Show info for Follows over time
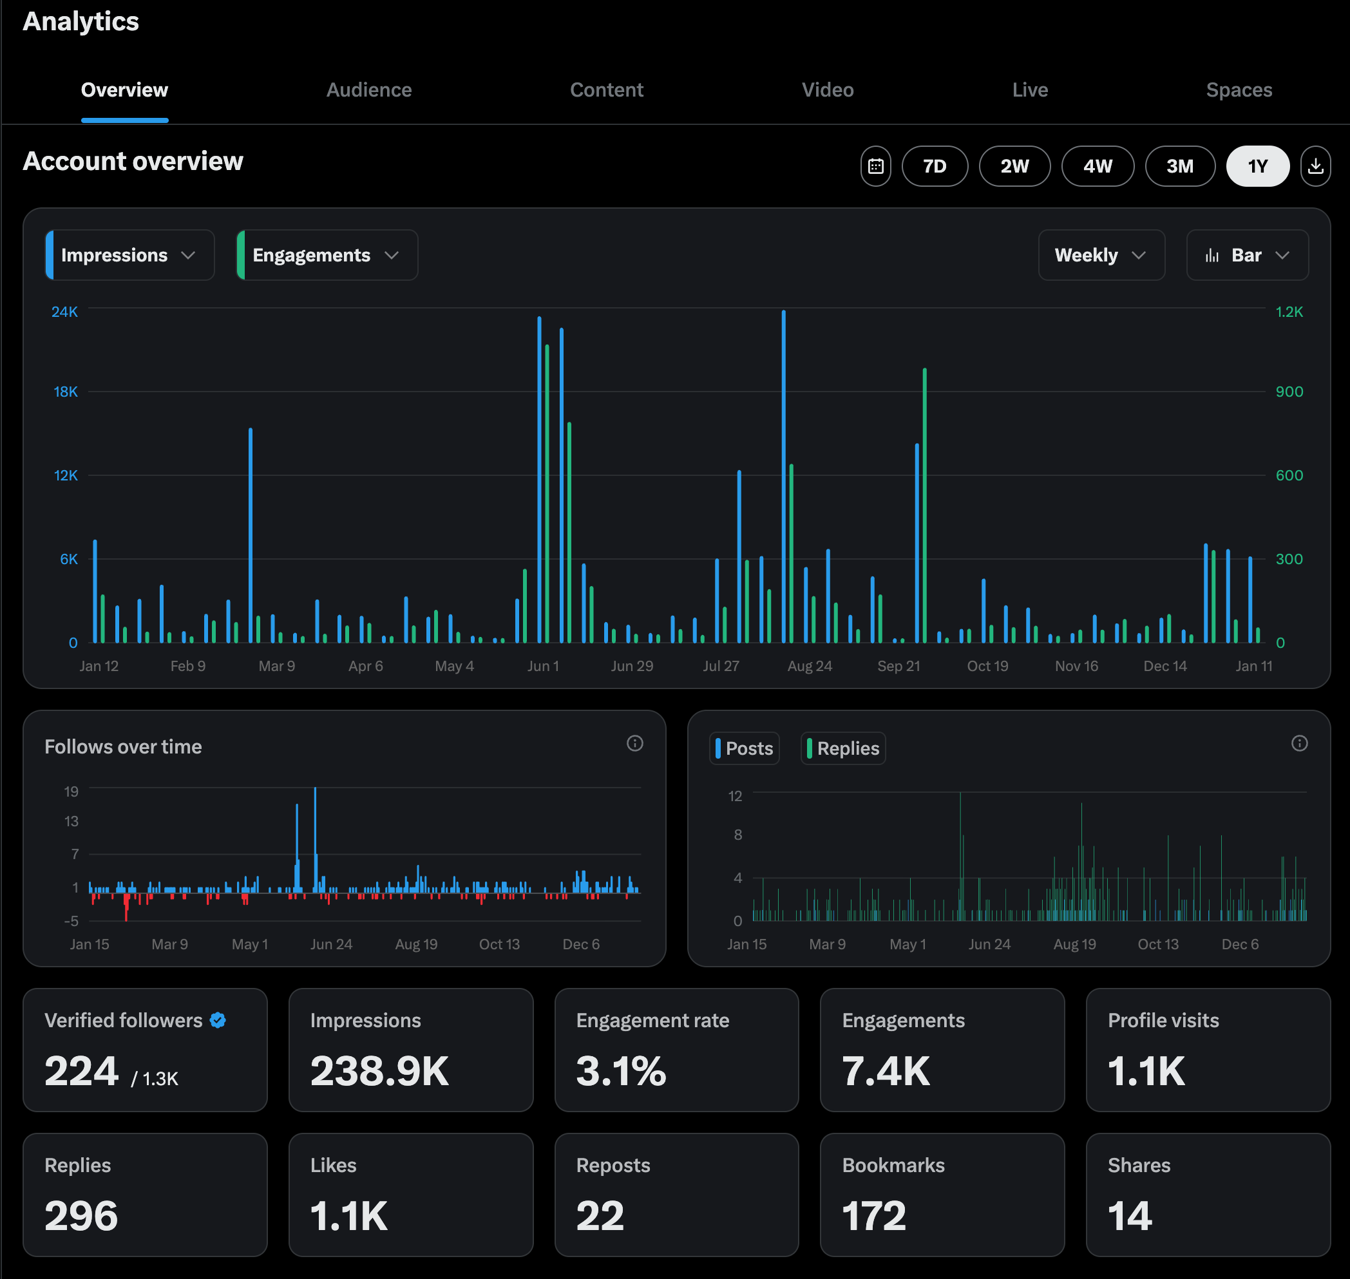Screen dimensions: 1350x1279 (x=635, y=743)
